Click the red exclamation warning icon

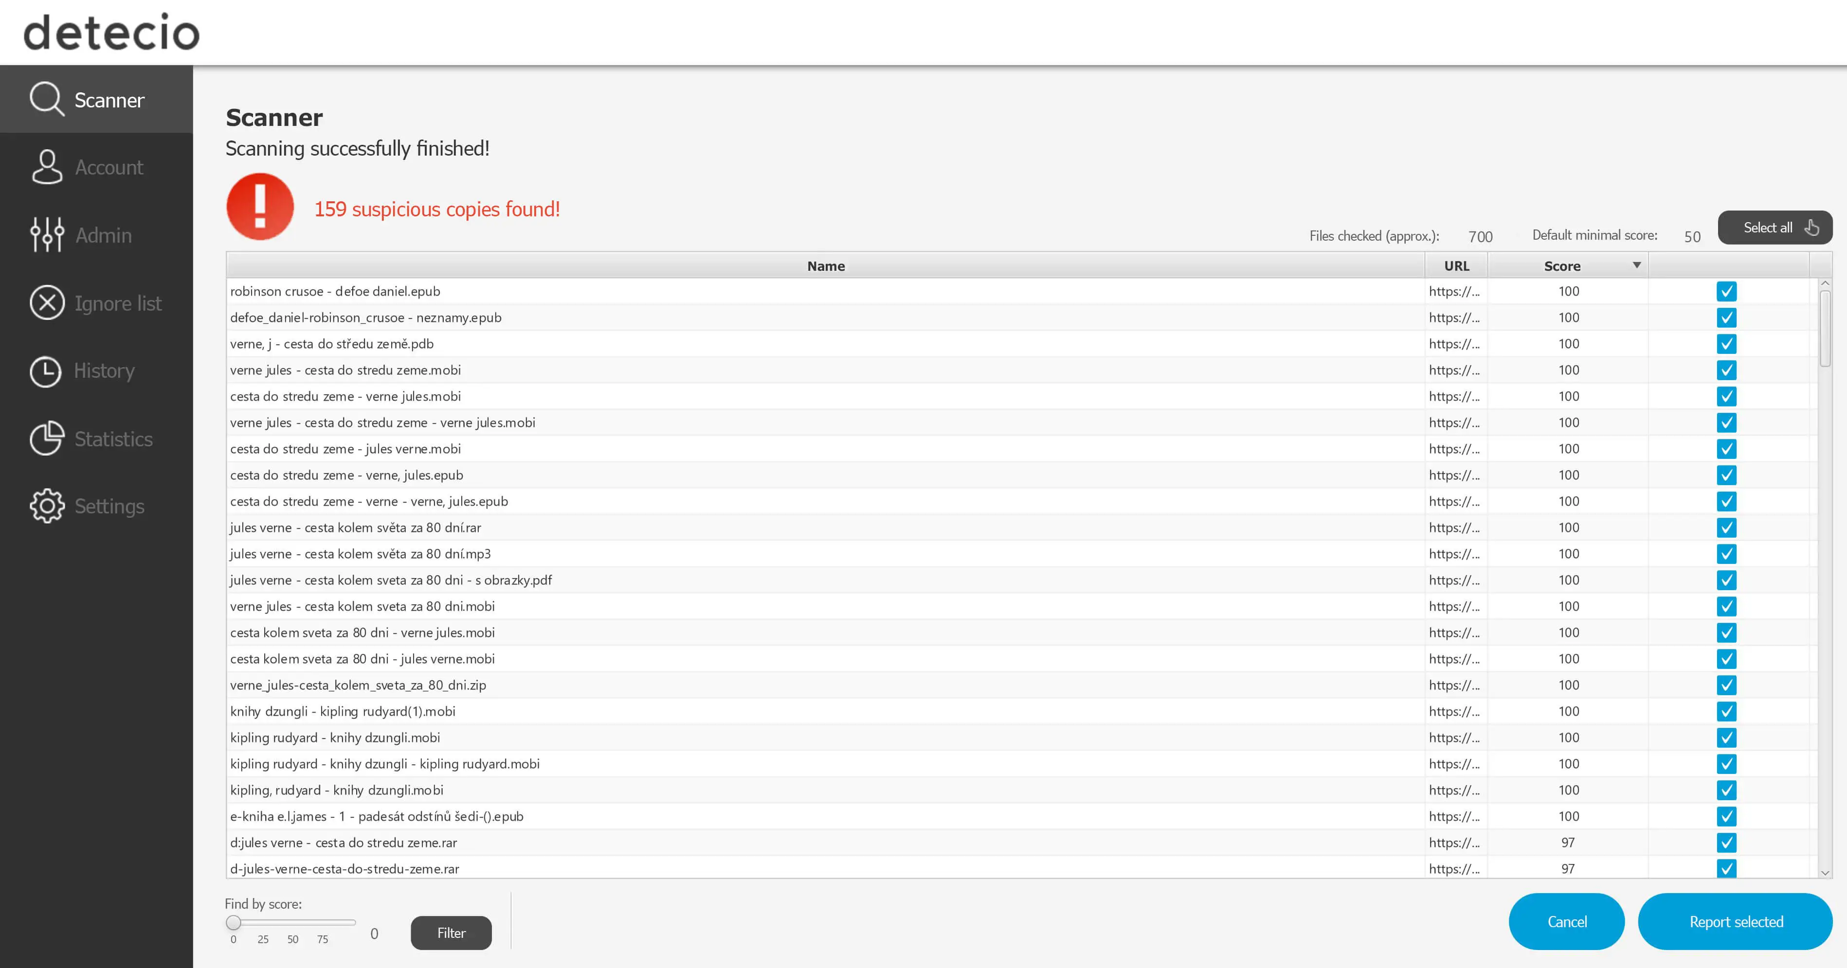point(259,206)
